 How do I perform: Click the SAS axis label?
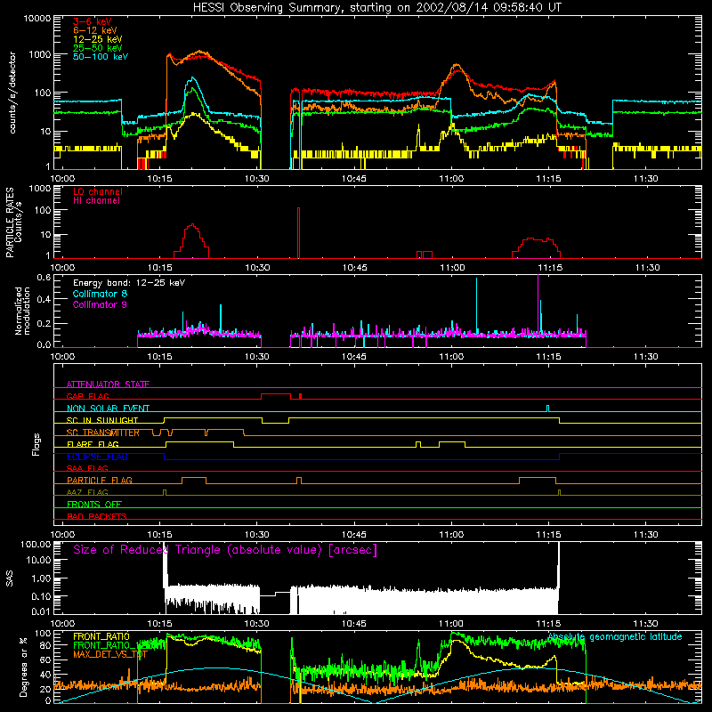click(10, 578)
